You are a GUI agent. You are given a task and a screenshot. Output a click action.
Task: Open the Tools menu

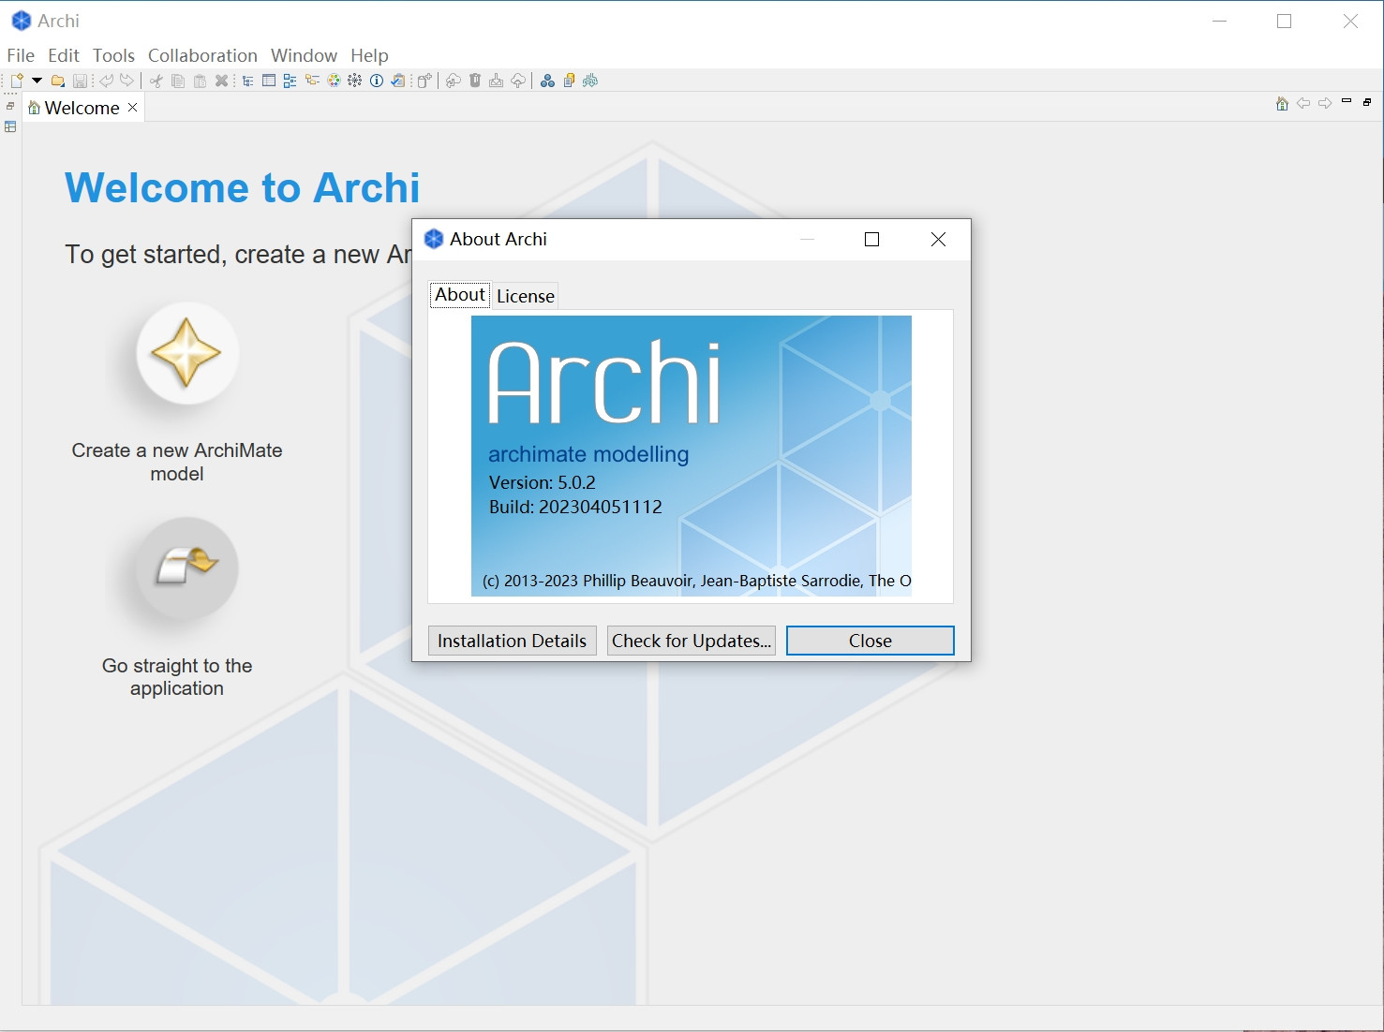click(113, 55)
